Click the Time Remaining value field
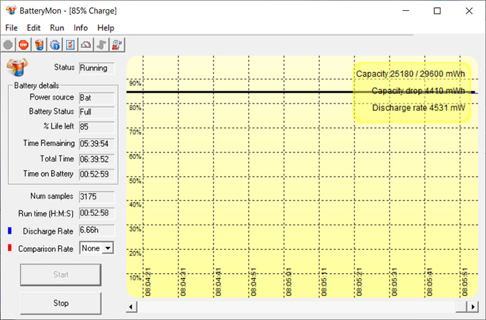 [x=97, y=144]
